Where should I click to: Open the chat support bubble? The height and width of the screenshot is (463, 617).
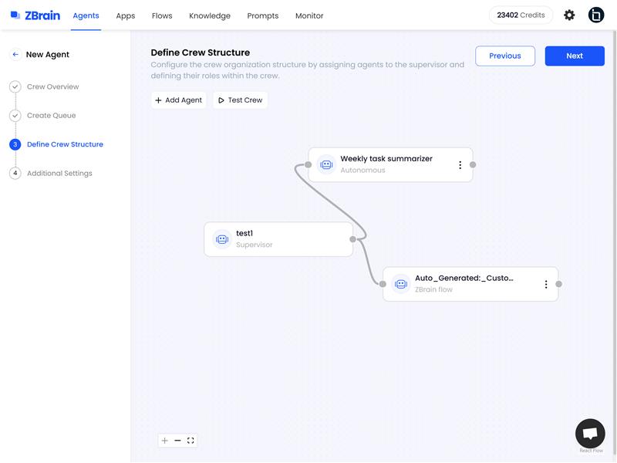(590, 434)
